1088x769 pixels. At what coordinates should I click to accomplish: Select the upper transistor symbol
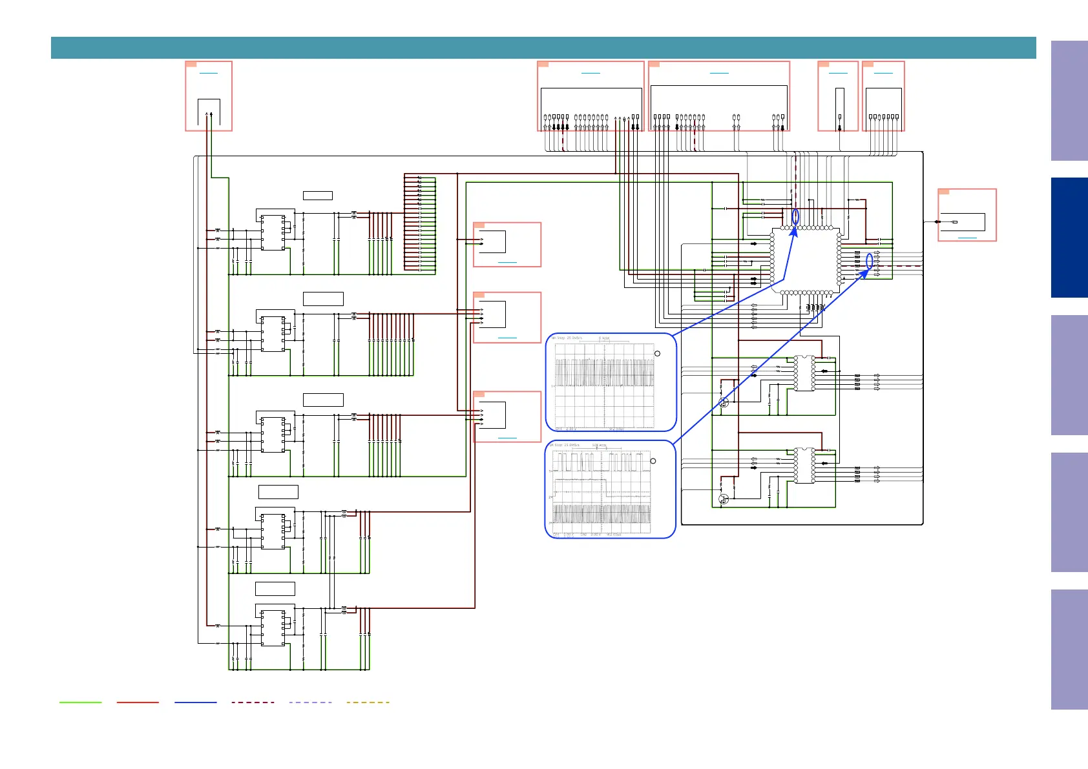pos(724,402)
